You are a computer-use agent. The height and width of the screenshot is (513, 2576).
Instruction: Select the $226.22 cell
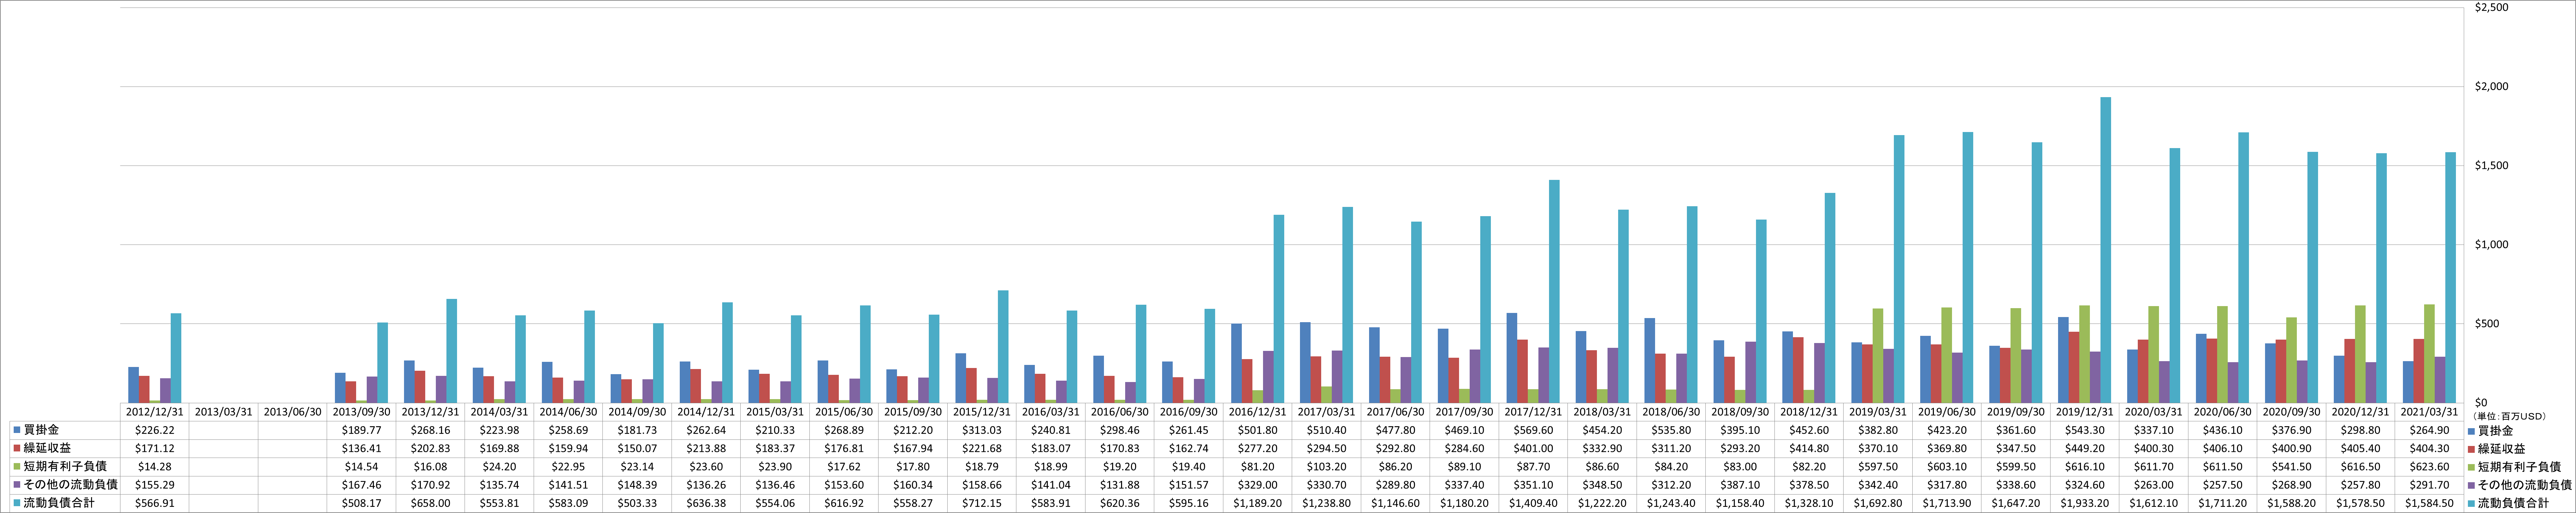154,430
